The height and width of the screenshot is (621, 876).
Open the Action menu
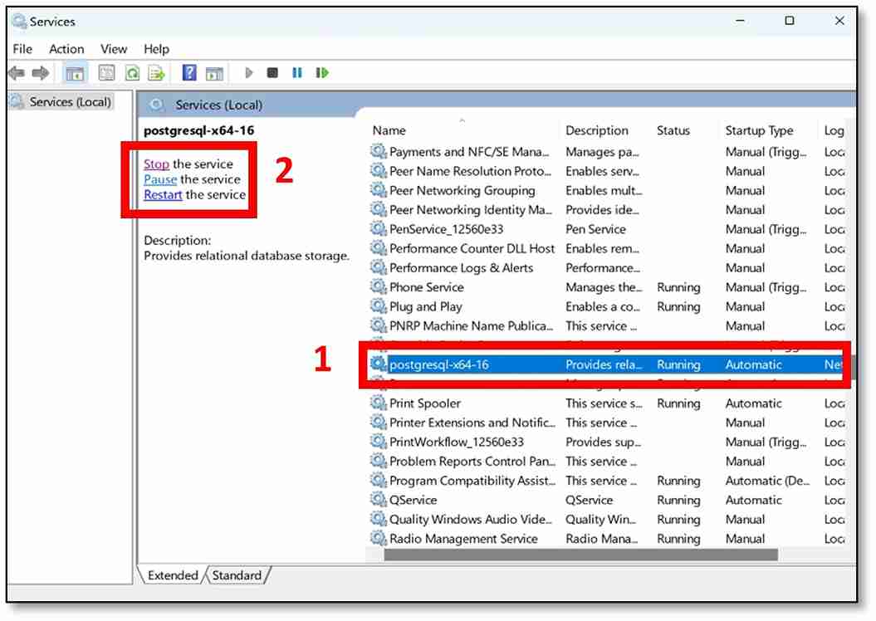click(x=66, y=49)
